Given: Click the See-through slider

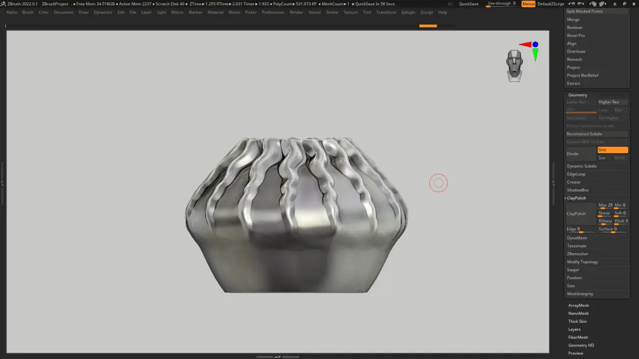Looking at the screenshot, I should tap(502, 4).
